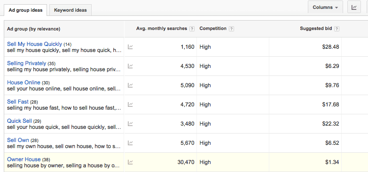Click the 1,160 monthly searches value
Screen dimensions: 368x172
tap(188, 47)
